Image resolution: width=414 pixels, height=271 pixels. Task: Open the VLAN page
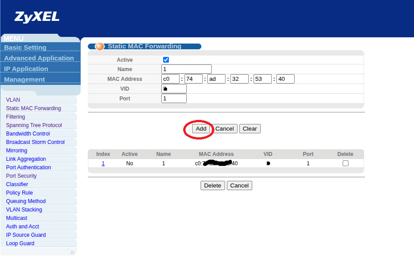(x=13, y=100)
